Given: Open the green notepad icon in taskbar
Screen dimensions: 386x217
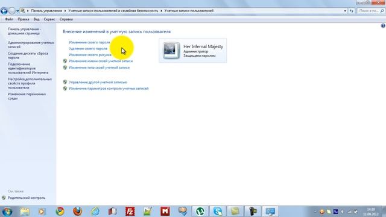Looking at the screenshot, I should (x=147, y=212).
